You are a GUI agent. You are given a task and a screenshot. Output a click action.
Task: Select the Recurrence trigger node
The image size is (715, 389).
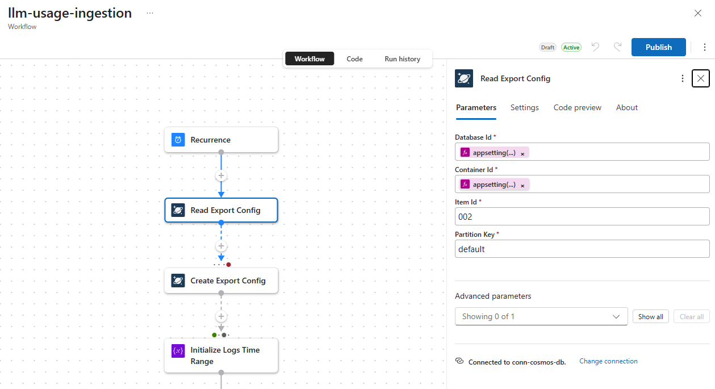pyautogui.click(x=221, y=140)
